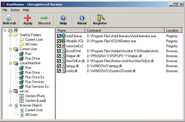This screenshot has width=185, height=122.
Task: Click the red plus Apply icon
Action: (x=28, y=18)
